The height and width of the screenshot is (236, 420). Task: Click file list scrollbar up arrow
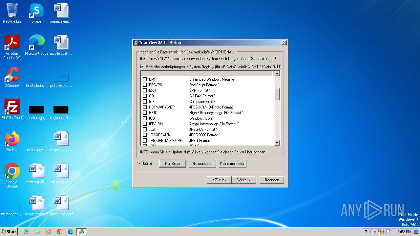pos(277,73)
